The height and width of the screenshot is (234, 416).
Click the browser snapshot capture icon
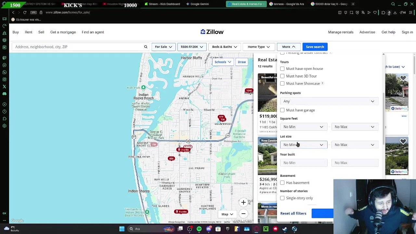click(351, 12)
